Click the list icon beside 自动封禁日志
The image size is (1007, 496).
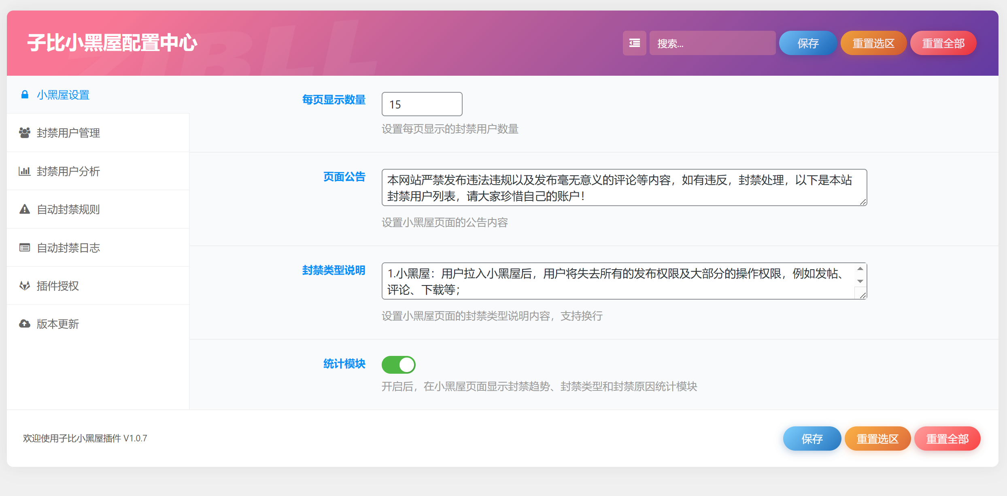click(25, 247)
